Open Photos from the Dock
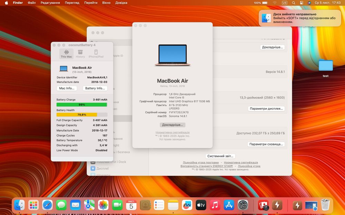345x215 pixels. pos(103,205)
